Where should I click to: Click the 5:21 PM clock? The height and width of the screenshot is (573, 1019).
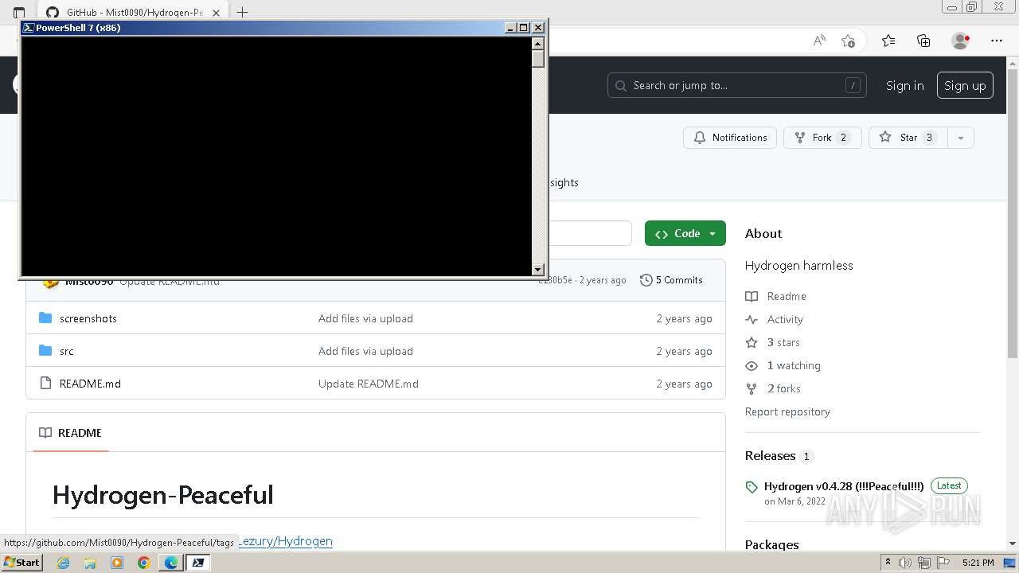978,563
